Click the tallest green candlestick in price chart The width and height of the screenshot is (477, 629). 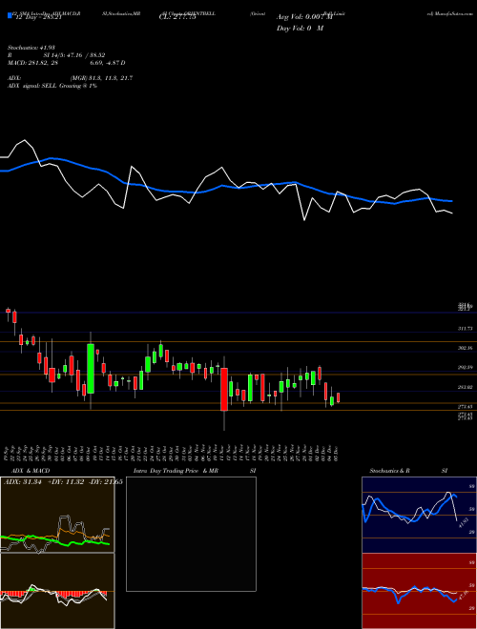[x=91, y=368]
